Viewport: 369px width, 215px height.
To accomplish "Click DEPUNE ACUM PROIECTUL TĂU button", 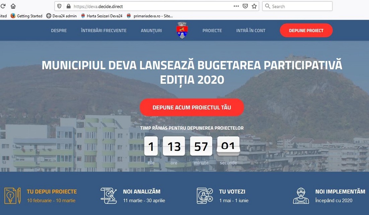I will [192, 107].
